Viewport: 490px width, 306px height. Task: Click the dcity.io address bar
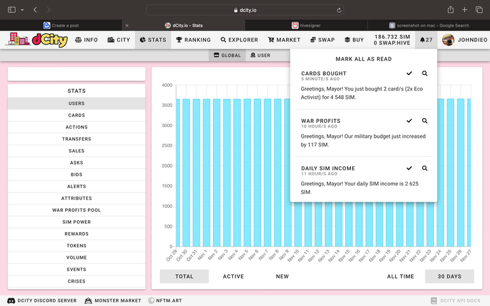[x=245, y=10]
